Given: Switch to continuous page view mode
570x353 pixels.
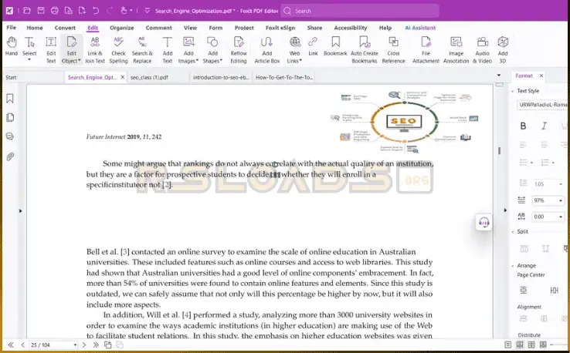Looking at the screenshot, I should pyautogui.click(x=520, y=345).
